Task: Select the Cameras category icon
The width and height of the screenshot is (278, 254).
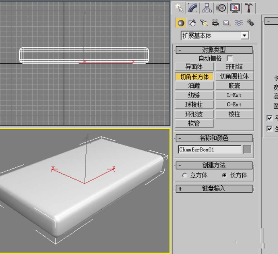Action: [x=215, y=23]
